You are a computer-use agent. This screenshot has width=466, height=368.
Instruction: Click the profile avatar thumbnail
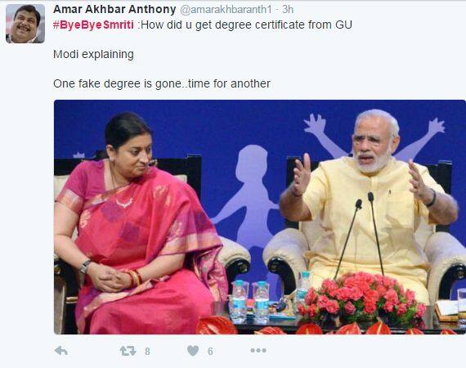25,24
